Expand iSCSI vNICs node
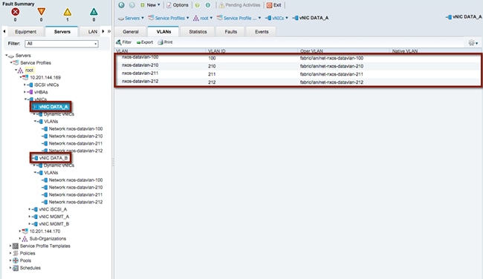Viewport: 483px width, 279px height. point(25,85)
